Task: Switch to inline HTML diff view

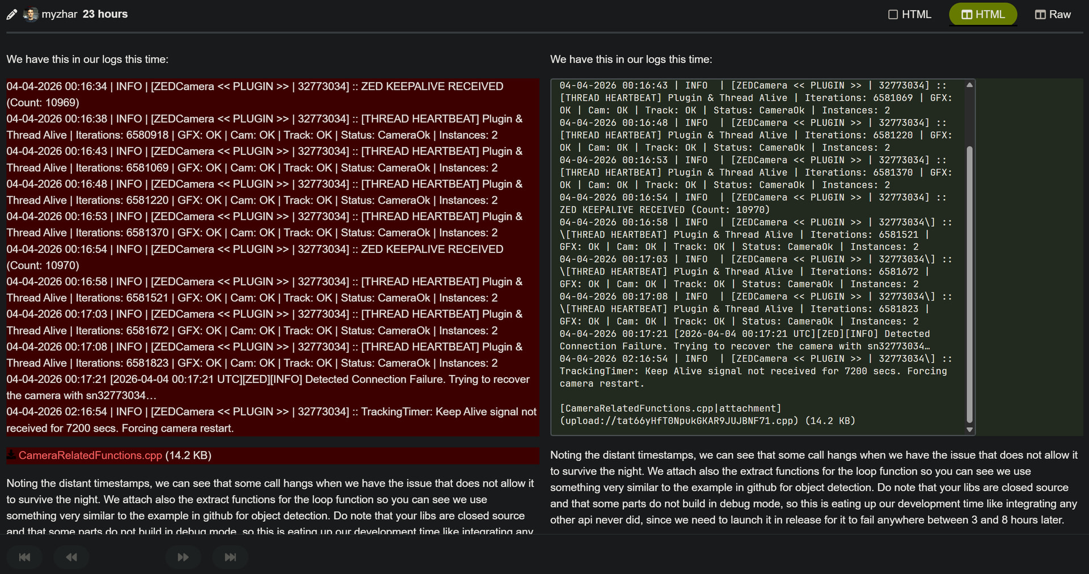Action: click(x=909, y=14)
